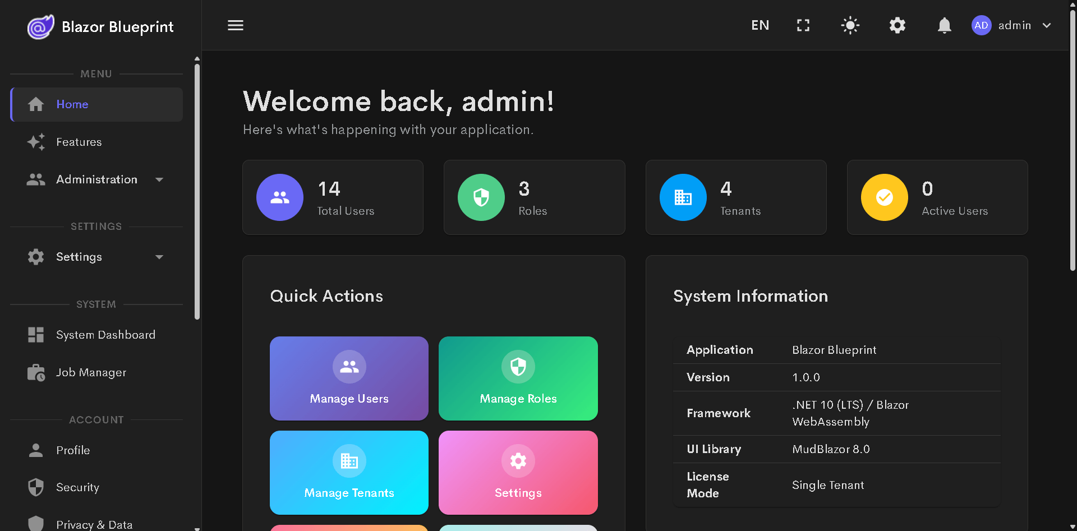Navigate to the Features menu item
Screen dimensions: 1077x531
tap(79, 142)
